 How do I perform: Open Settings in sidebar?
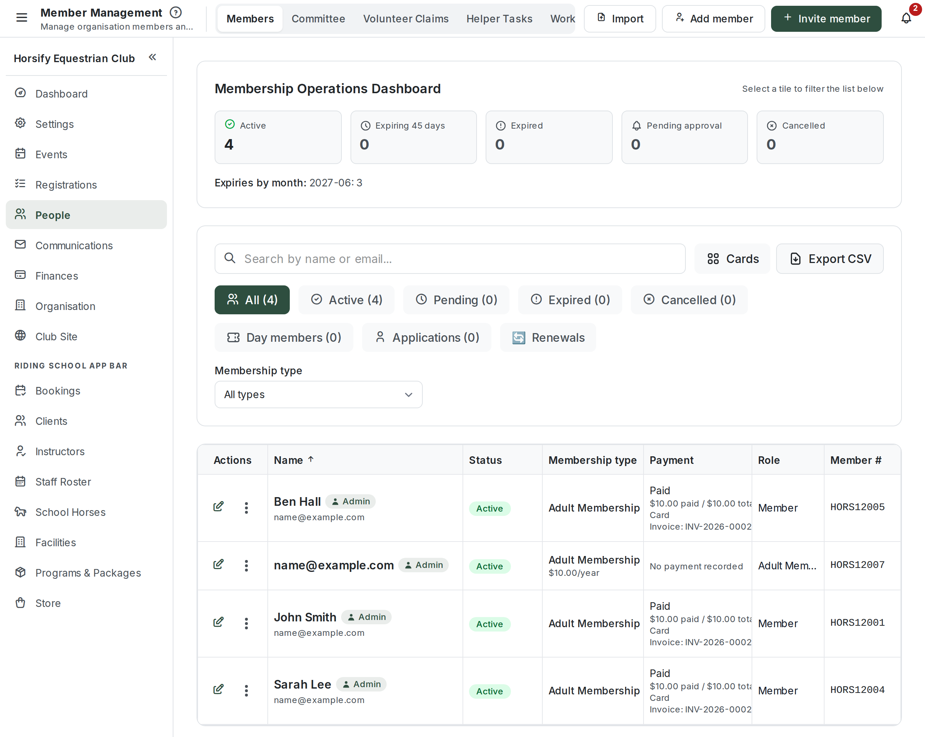point(86,124)
